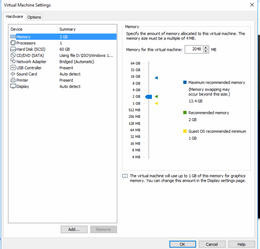This screenshot has width=260, height=249.
Task: Click the '16 MB' slider label
Action: click(x=135, y=143)
